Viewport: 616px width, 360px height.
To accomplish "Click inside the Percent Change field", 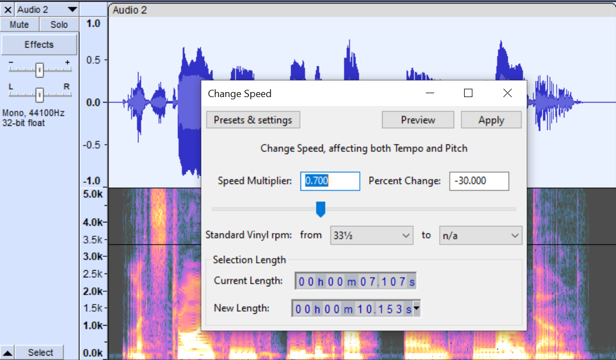I will pos(478,181).
